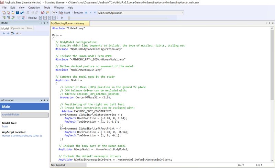The height and width of the screenshot is (168, 275).
Task: Click the Execute run play arrow
Action: coord(91,13)
